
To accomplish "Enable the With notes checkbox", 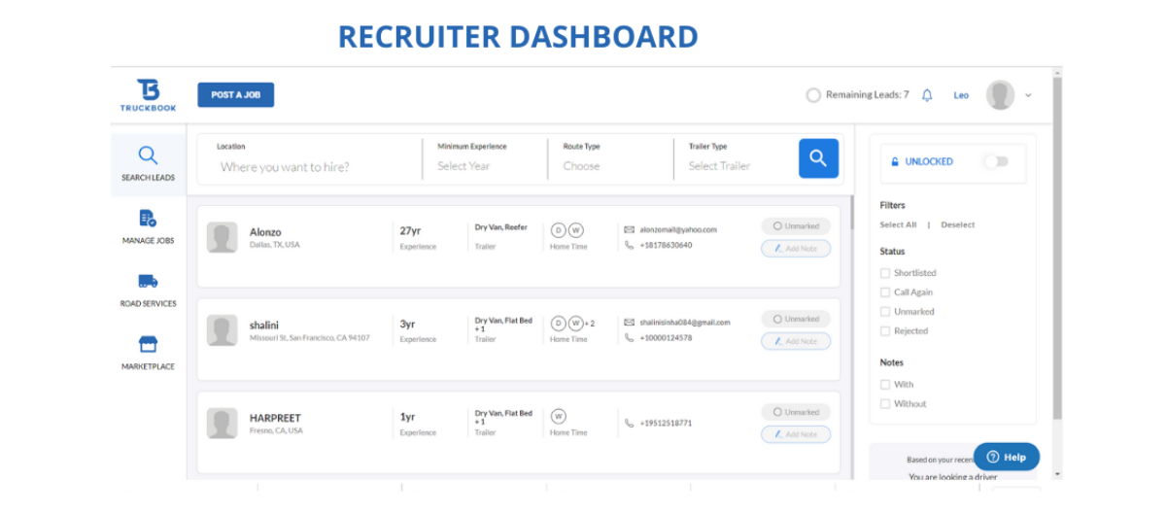I will tap(885, 385).
